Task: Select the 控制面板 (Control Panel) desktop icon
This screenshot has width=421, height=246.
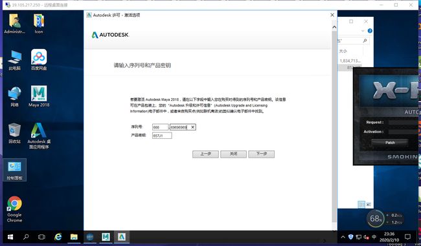Action: click(x=14, y=170)
